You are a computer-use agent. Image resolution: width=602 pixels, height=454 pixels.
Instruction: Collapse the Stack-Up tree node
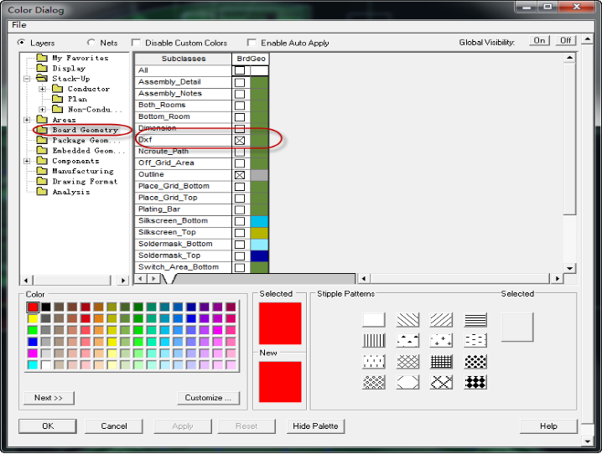(27, 79)
